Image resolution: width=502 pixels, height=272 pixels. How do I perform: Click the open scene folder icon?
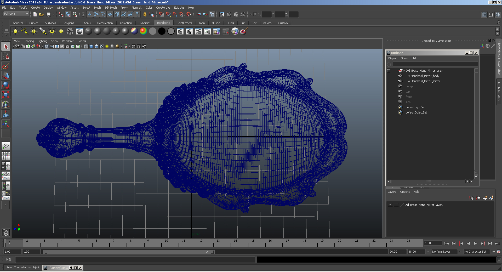click(x=41, y=14)
